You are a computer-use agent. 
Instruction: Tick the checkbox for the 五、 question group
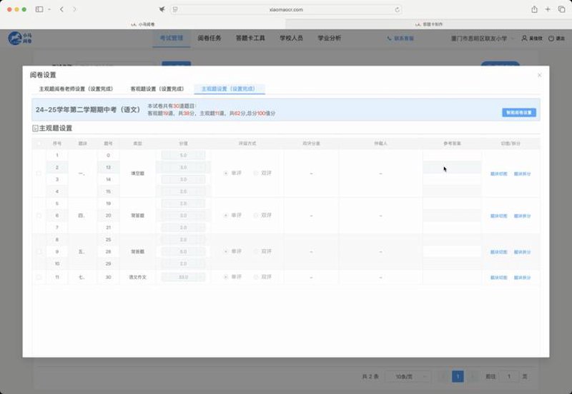pos(39,252)
